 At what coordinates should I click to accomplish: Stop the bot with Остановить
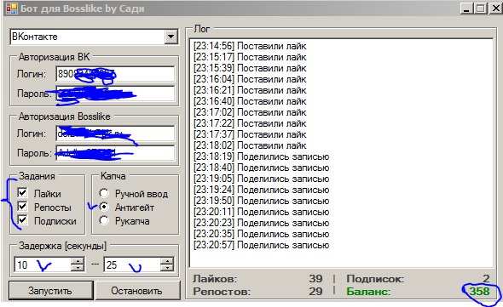pos(137,291)
